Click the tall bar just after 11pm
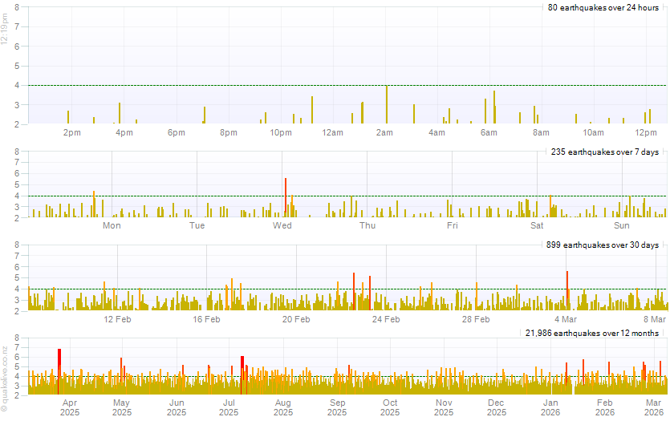The width and height of the screenshot is (670, 425). (x=312, y=110)
